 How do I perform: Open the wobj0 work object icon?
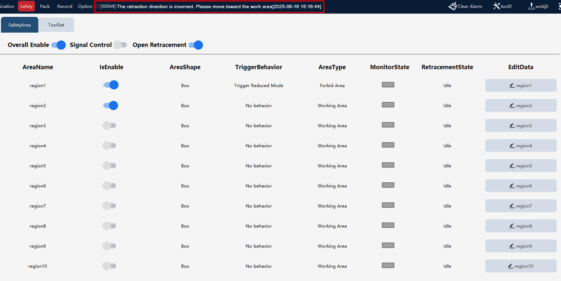[532, 6]
